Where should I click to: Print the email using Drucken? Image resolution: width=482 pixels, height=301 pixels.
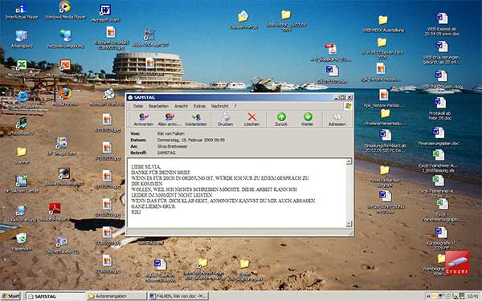point(225,119)
